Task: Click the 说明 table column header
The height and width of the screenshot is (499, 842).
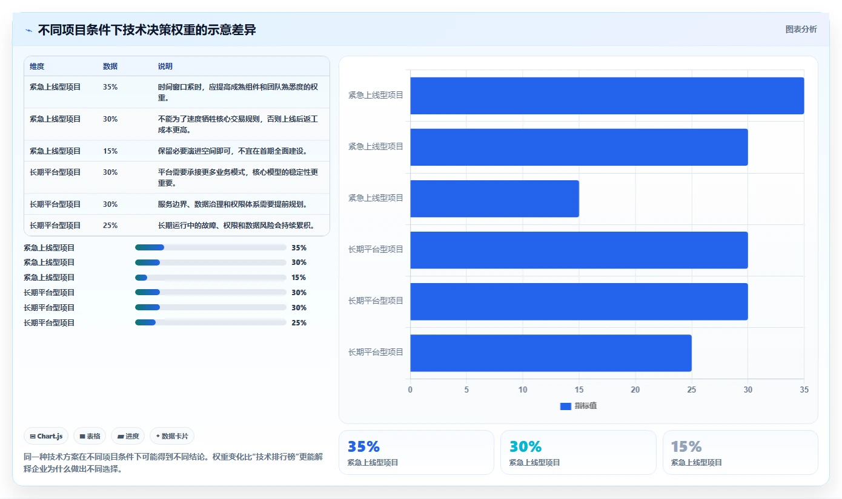Action: (x=165, y=67)
